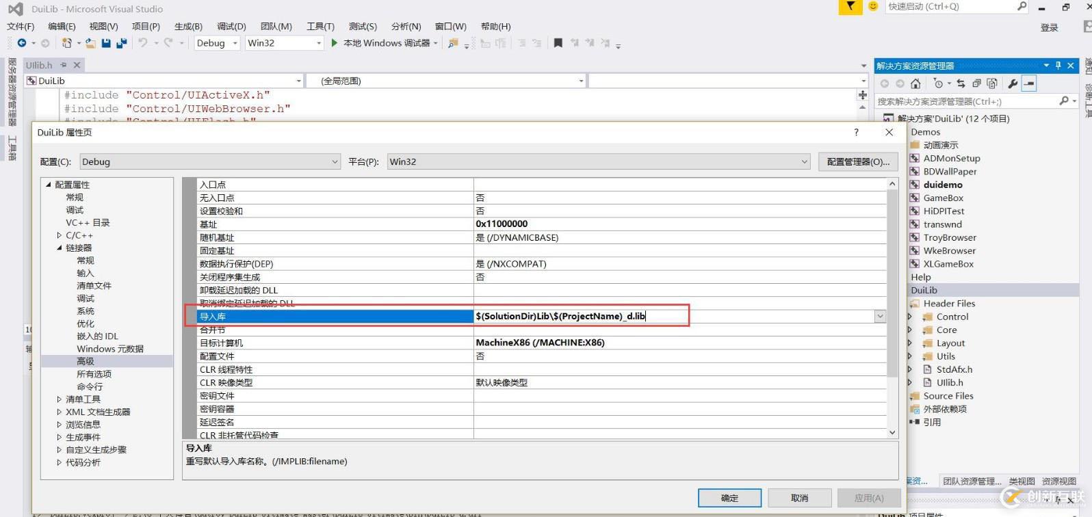The image size is (1092, 517).
Task: Open the 工具(T) menu
Action: tap(320, 27)
